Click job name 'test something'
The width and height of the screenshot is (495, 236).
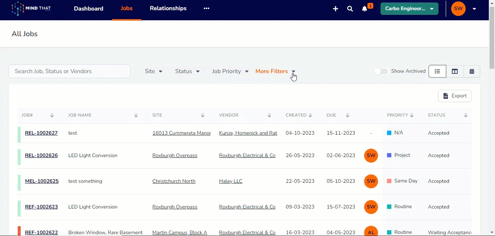pyautogui.click(x=85, y=181)
